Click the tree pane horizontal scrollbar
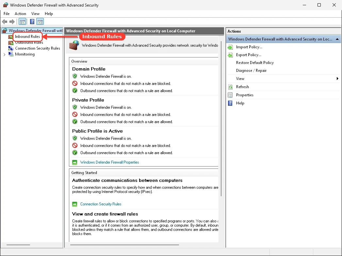 point(18,245)
